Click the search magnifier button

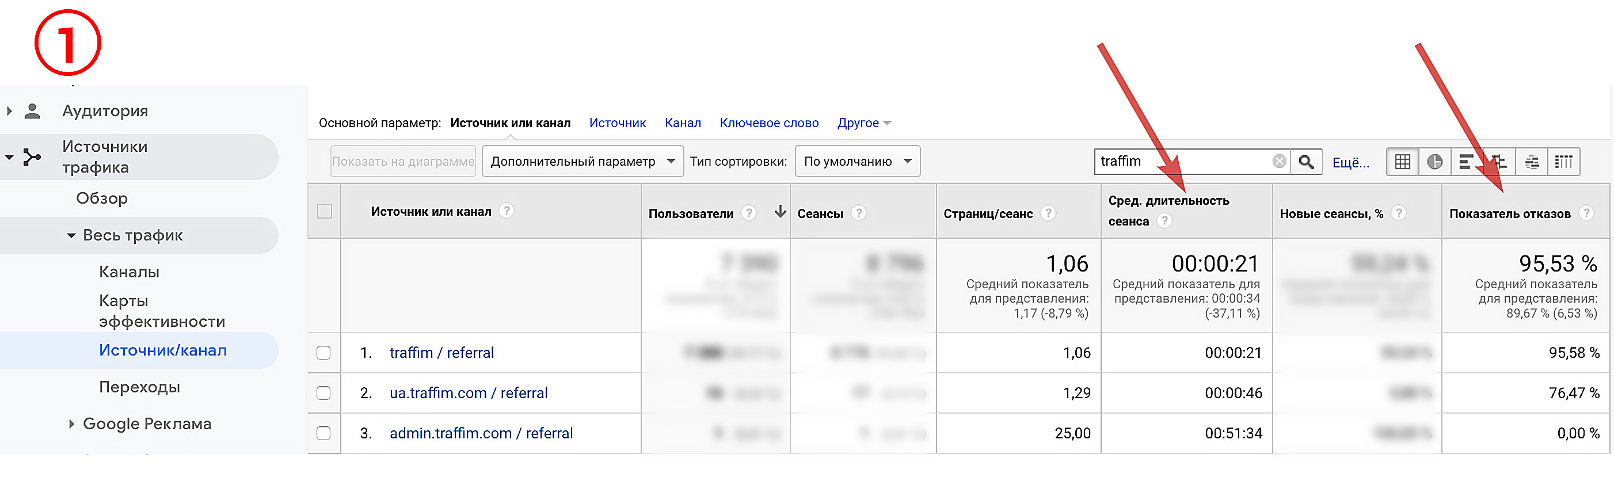pyautogui.click(x=1305, y=162)
